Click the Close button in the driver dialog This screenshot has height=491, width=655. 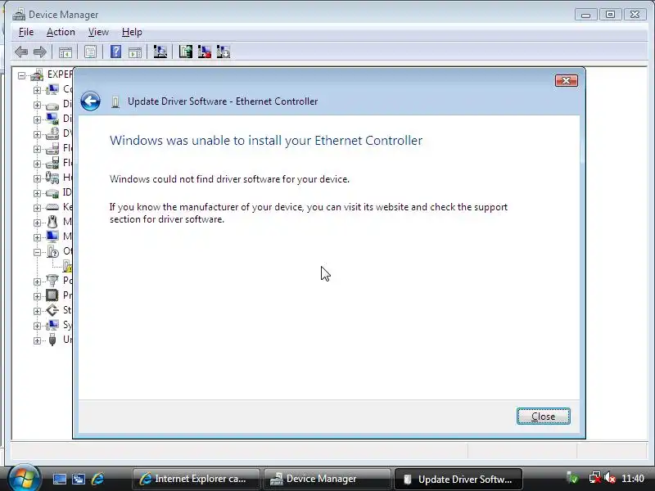(x=543, y=417)
